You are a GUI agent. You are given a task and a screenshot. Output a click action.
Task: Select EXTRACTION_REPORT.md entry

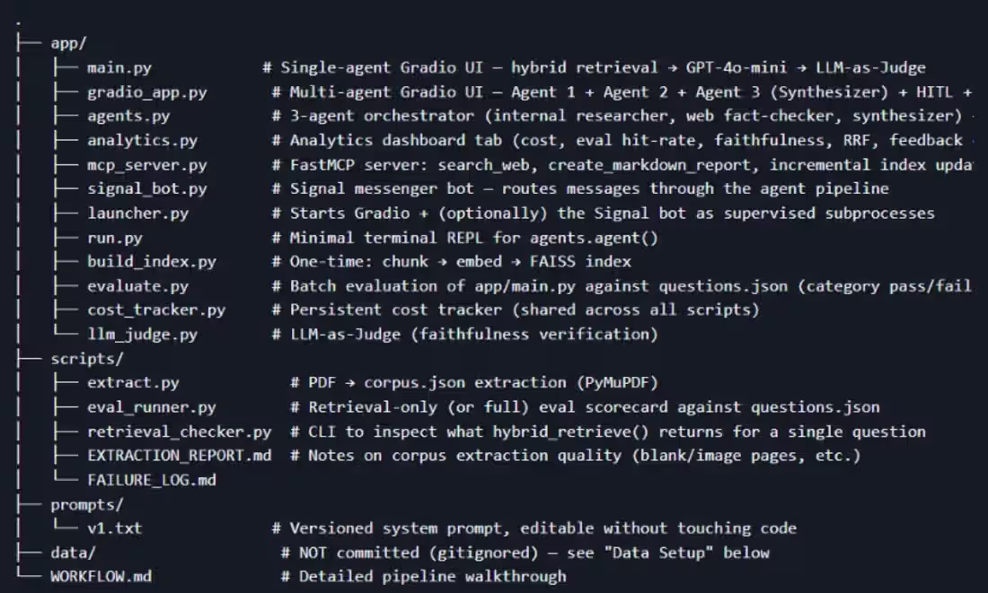coord(179,456)
